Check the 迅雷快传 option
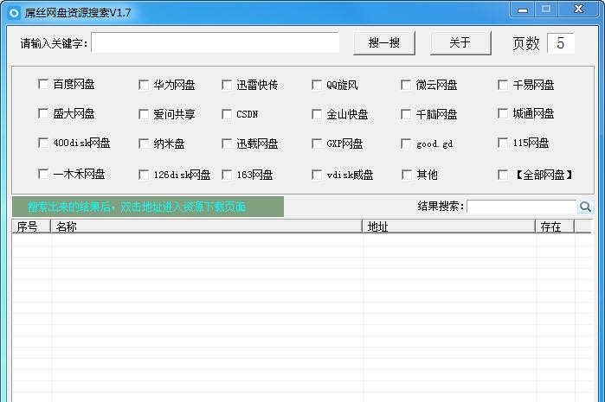605x402 pixels. pos(227,85)
